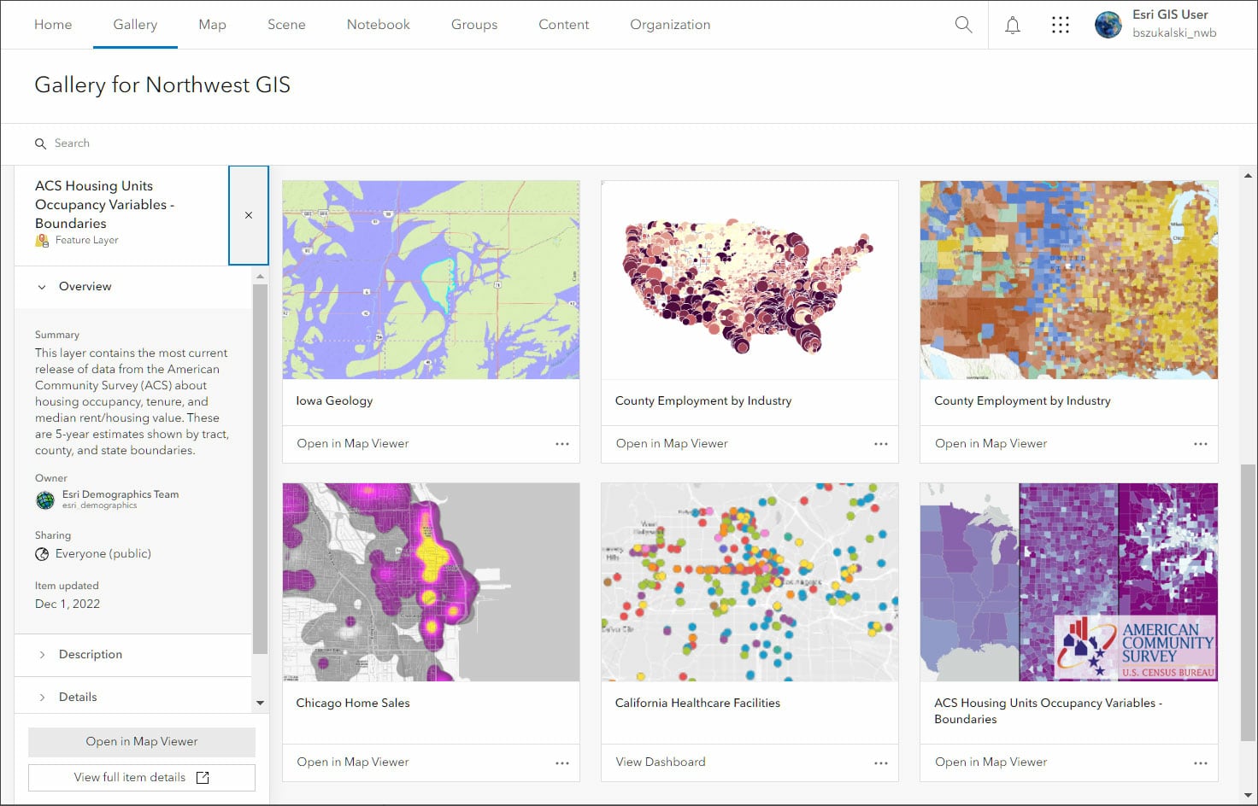The width and height of the screenshot is (1258, 806).
Task: Open the app launcher grid
Action: (1061, 25)
